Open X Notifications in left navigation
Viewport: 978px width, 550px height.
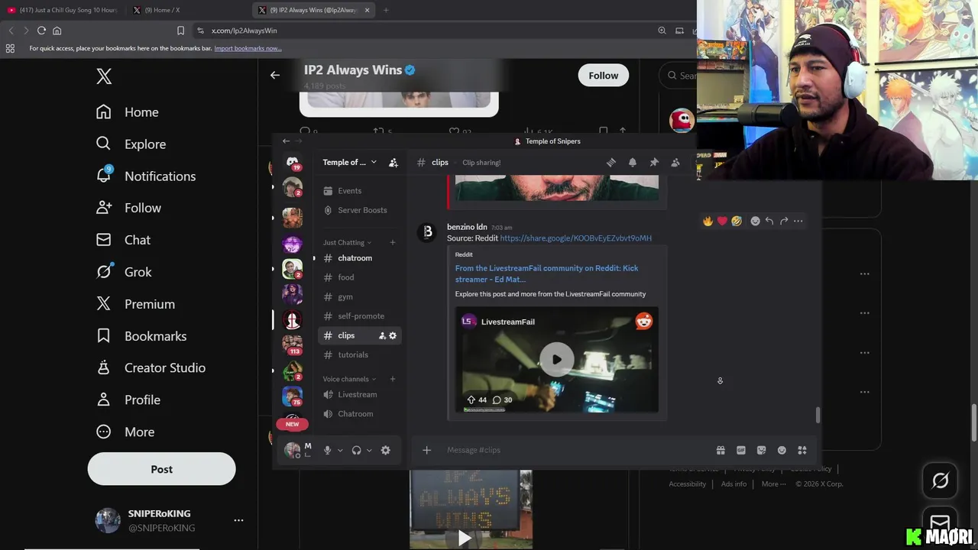point(146,176)
